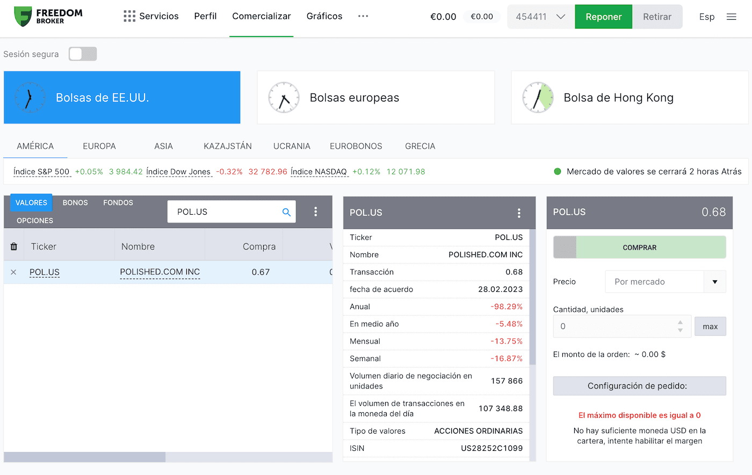Image resolution: width=752 pixels, height=475 pixels.
Task: Click the red 'El máximo disponible es igual a 0' text
Action: click(639, 415)
